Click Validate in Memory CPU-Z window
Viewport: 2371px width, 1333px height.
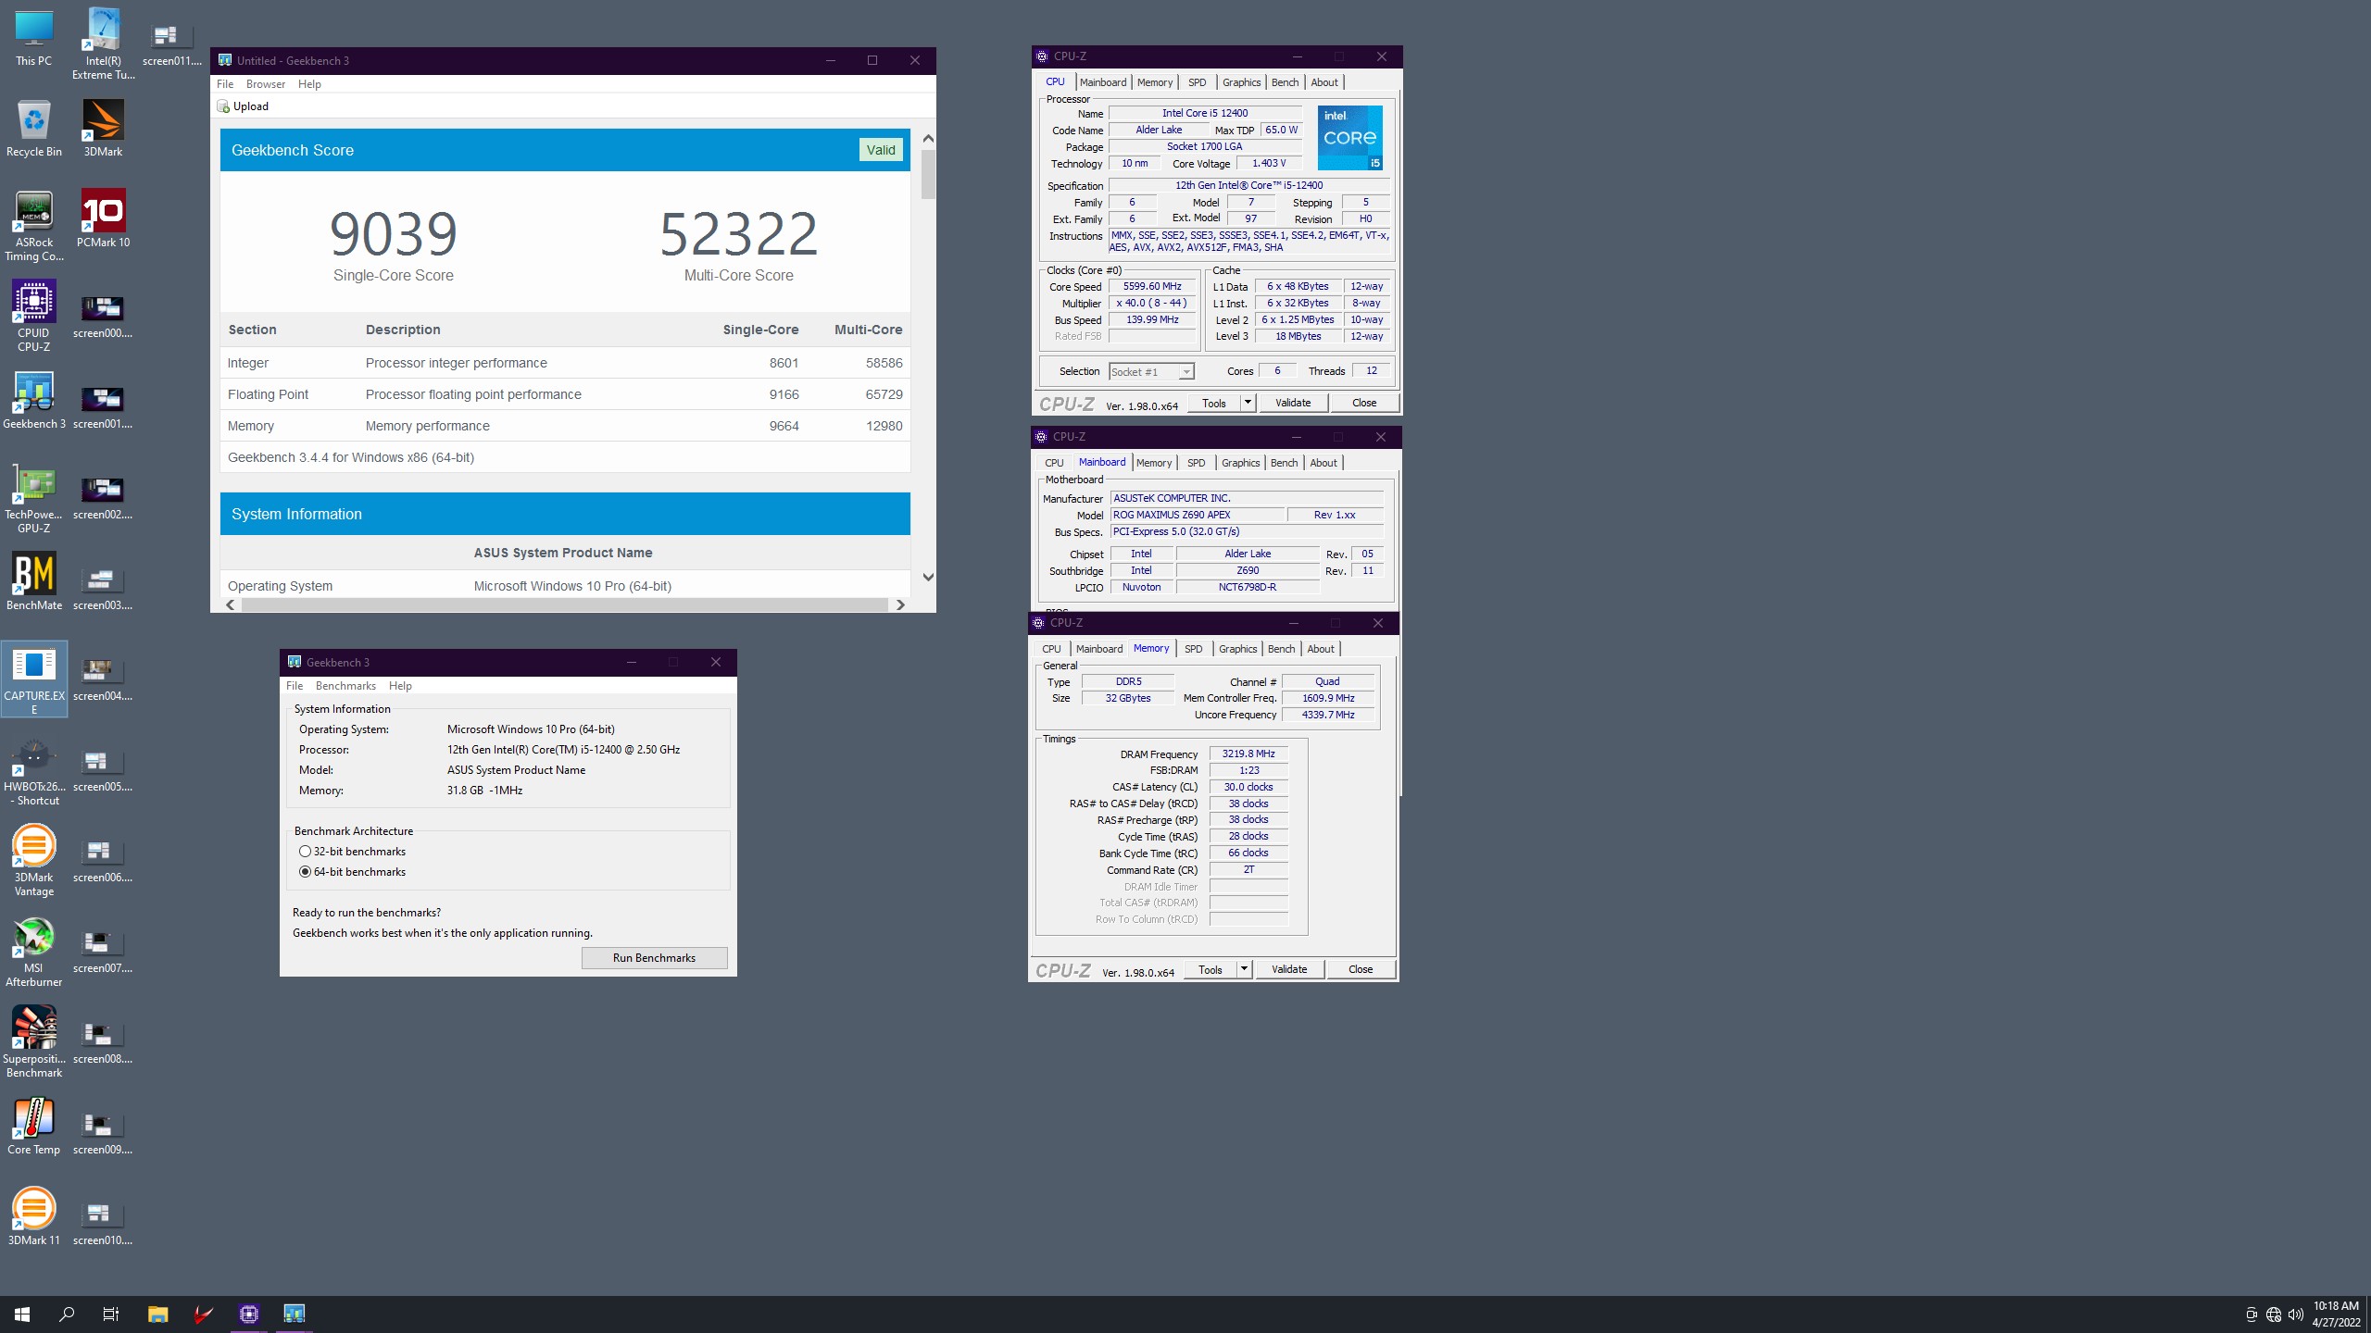tap(1289, 969)
